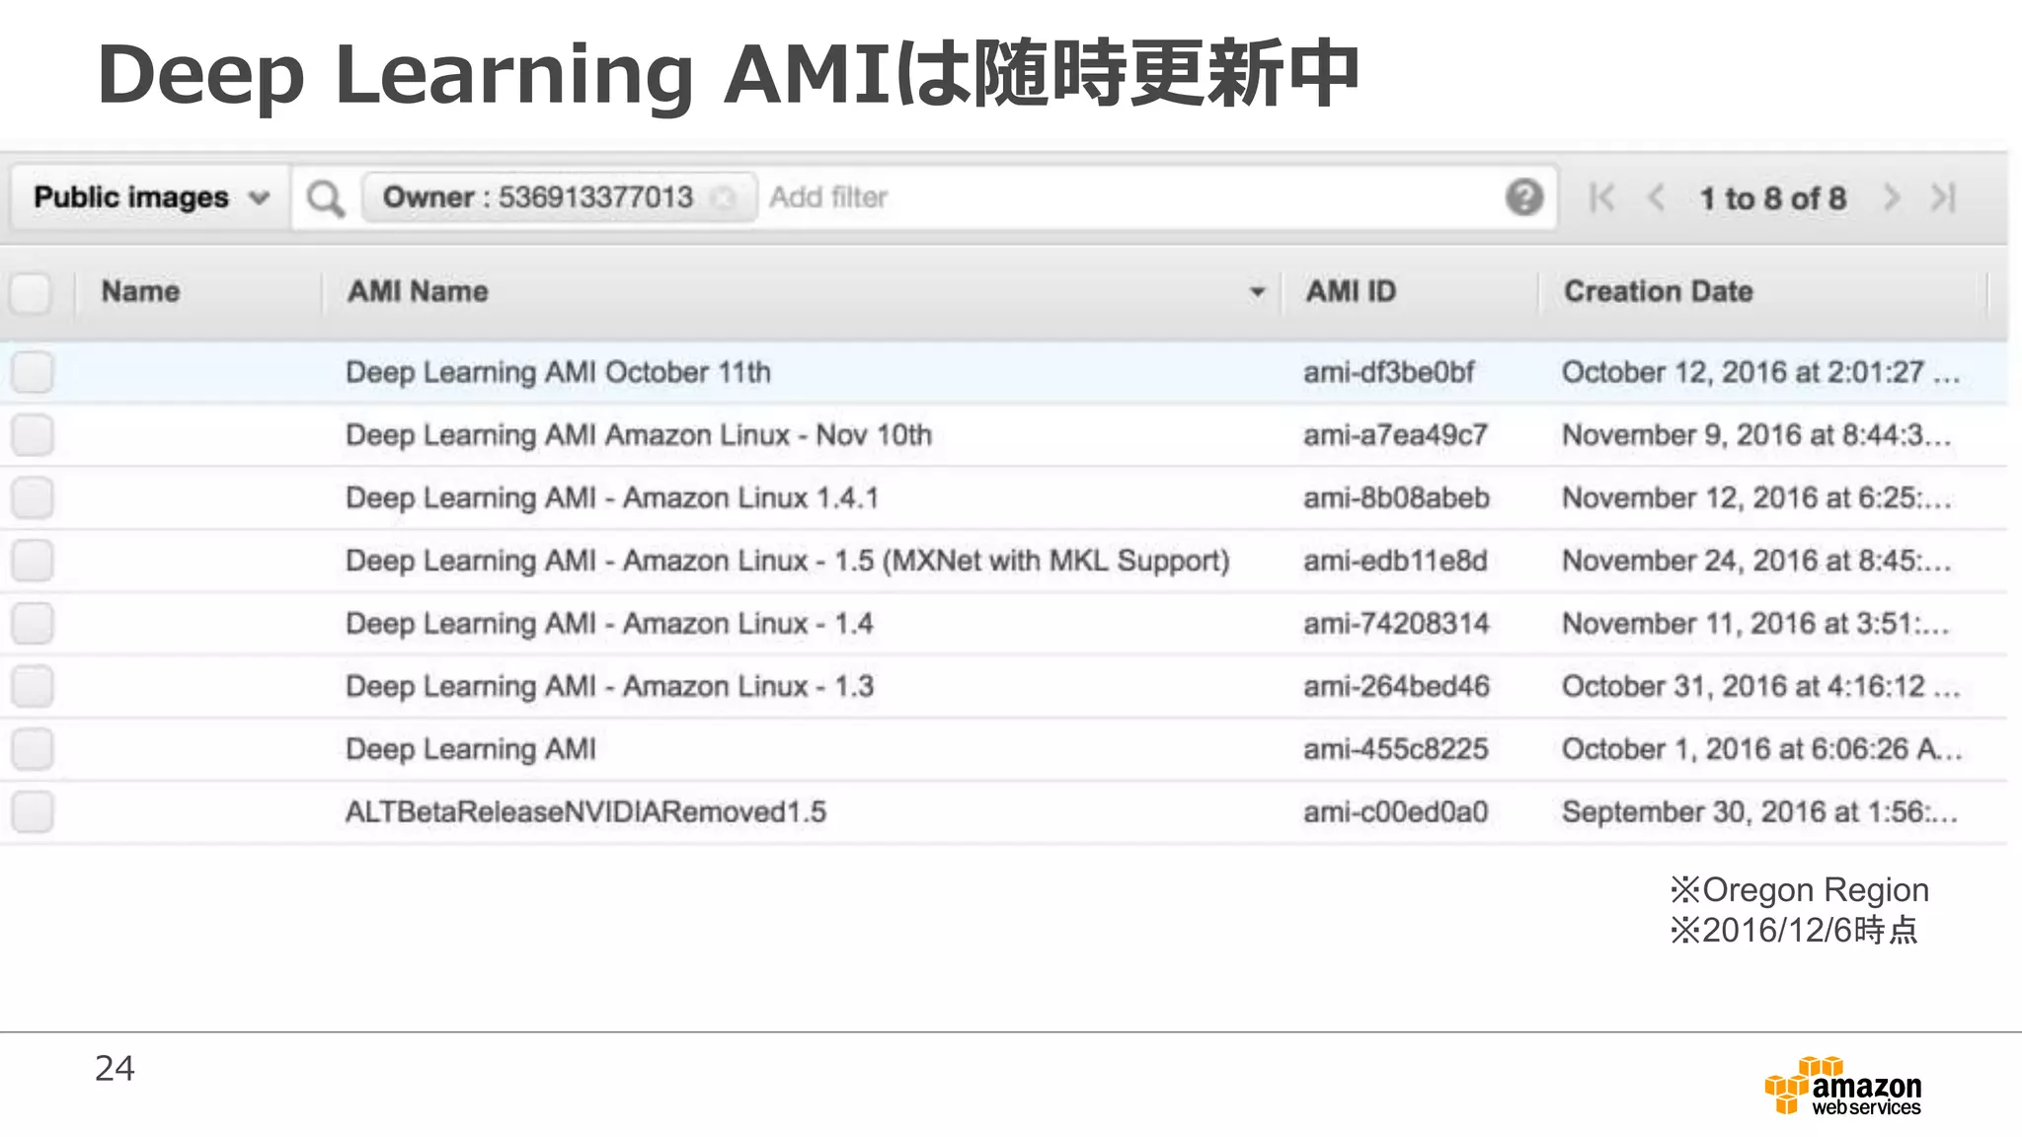Select 'ALTBetaReleaseNVIDIARemoved1.5' AMI name
This screenshot has height=1137, width=2022.
585,812
